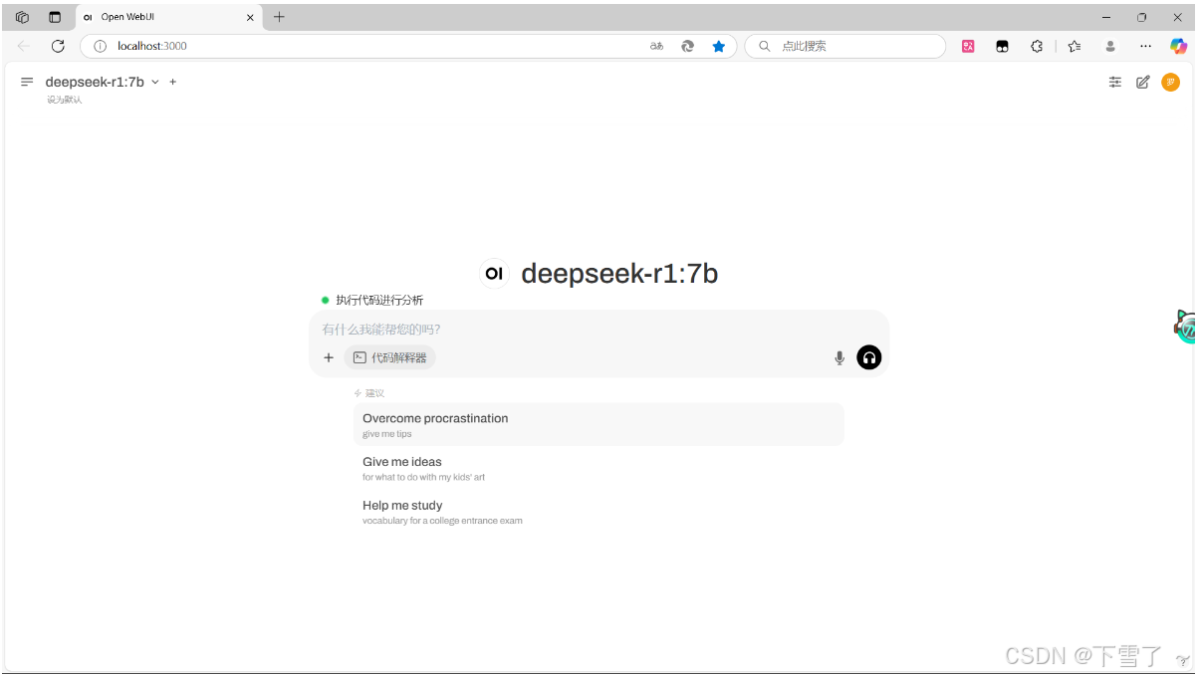Start voice input with the microphone icon
The image size is (1198, 675).
coord(839,357)
